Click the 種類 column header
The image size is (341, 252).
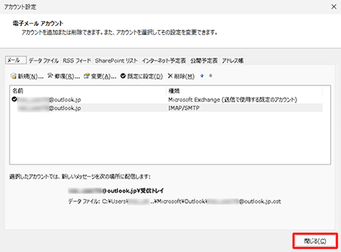coord(245,91)
